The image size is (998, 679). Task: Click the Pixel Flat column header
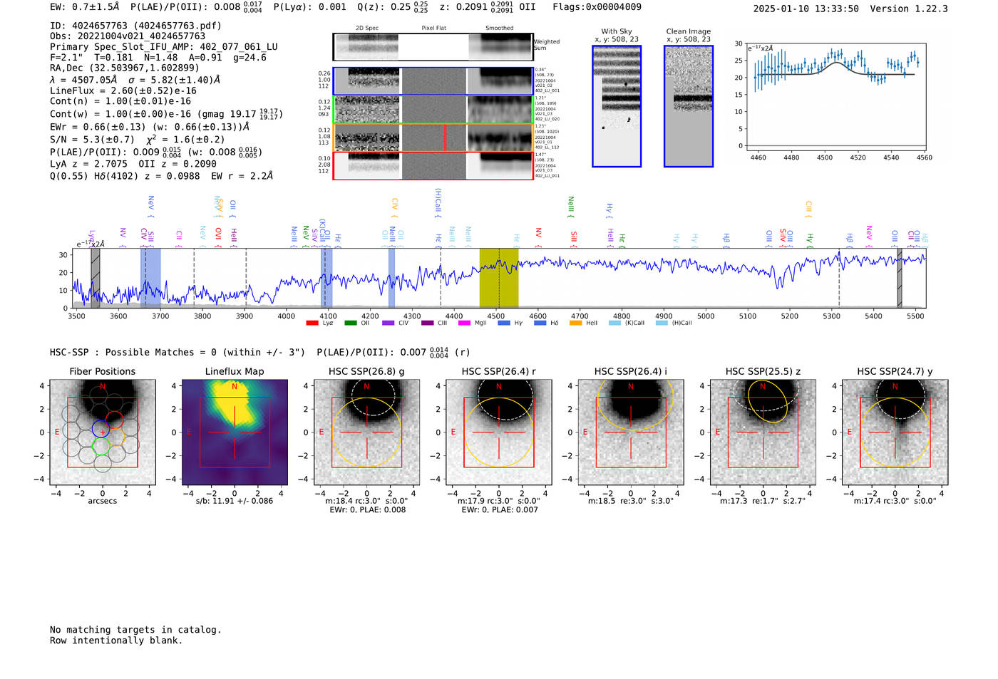pos(433,28)
